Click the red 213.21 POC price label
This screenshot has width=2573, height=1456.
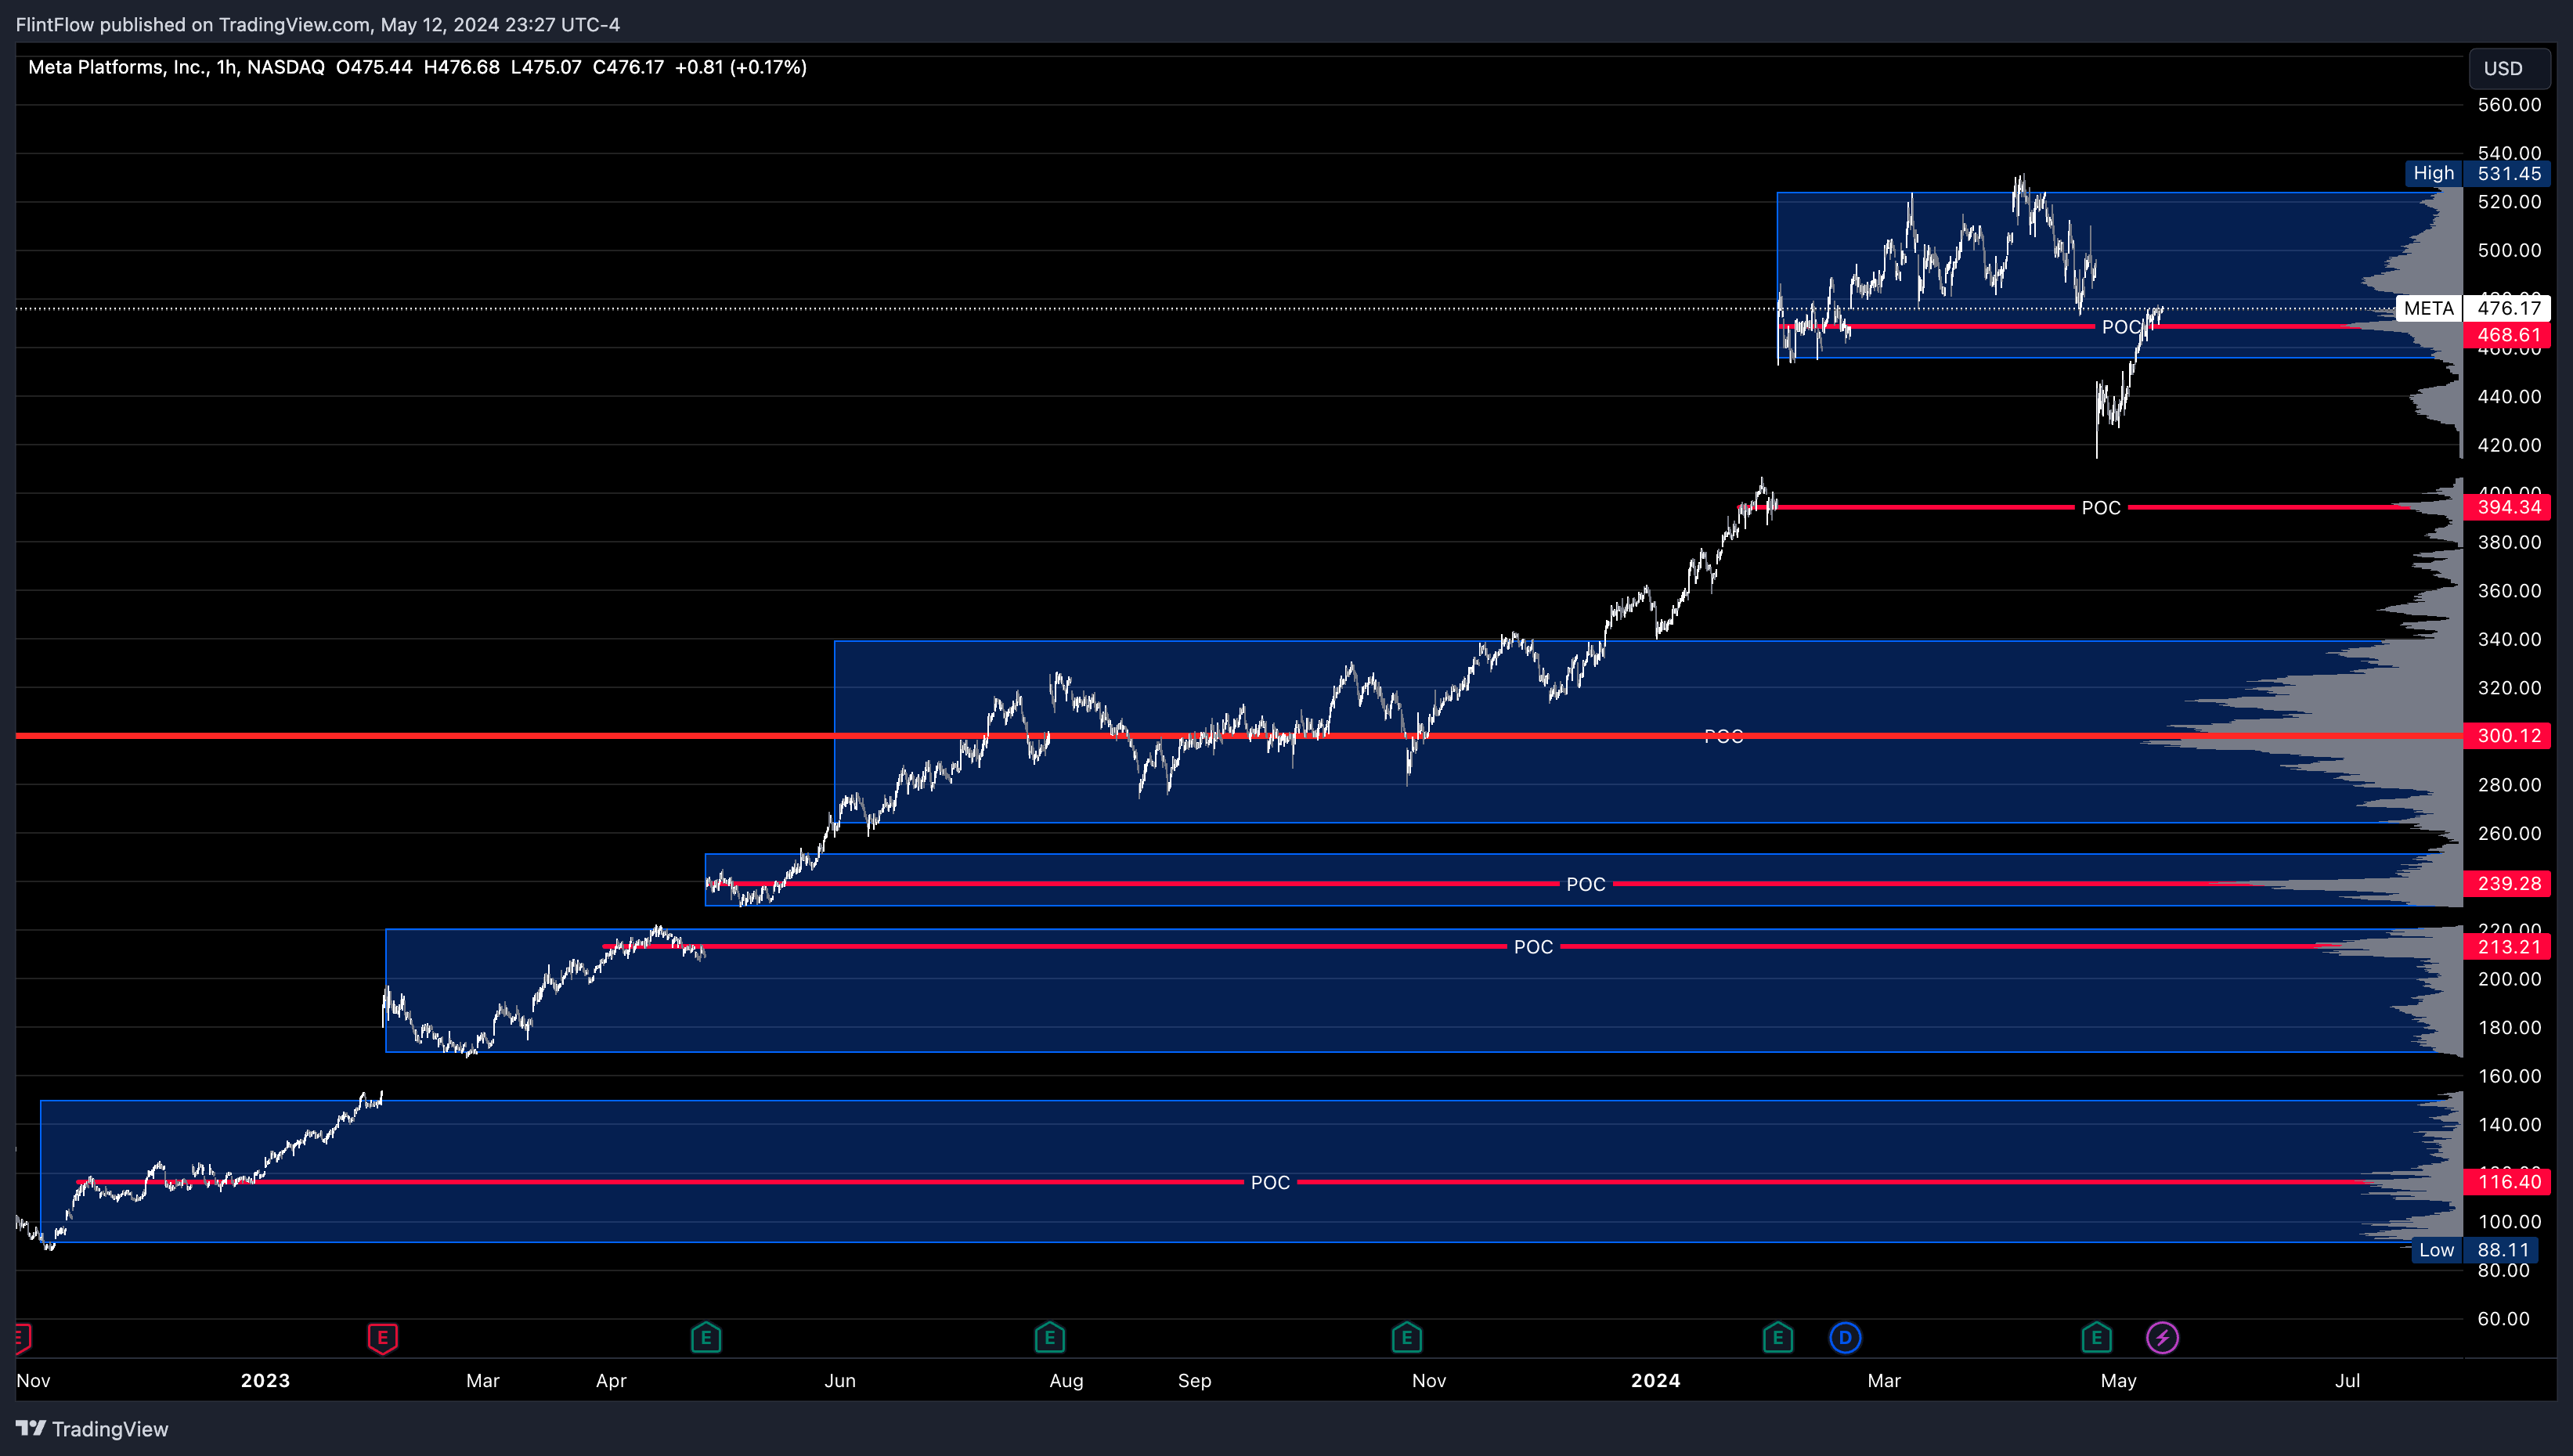[x=2508, y=947]
